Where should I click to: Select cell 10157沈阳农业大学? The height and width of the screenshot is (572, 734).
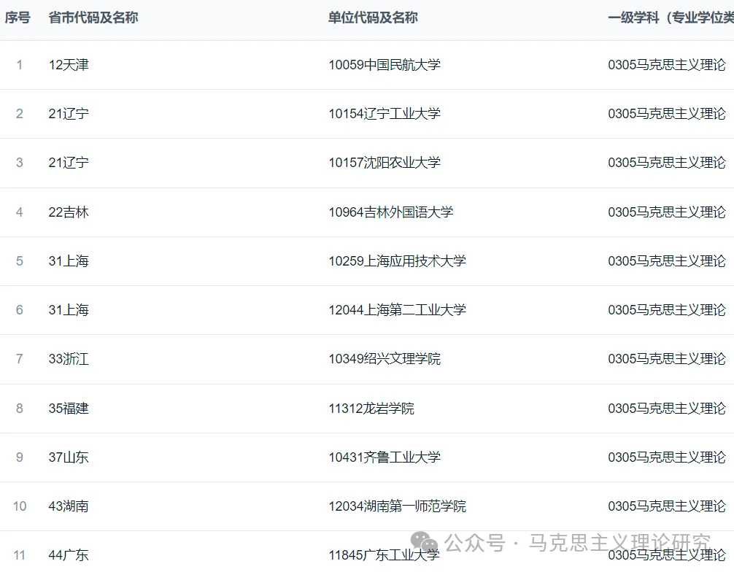385,163
